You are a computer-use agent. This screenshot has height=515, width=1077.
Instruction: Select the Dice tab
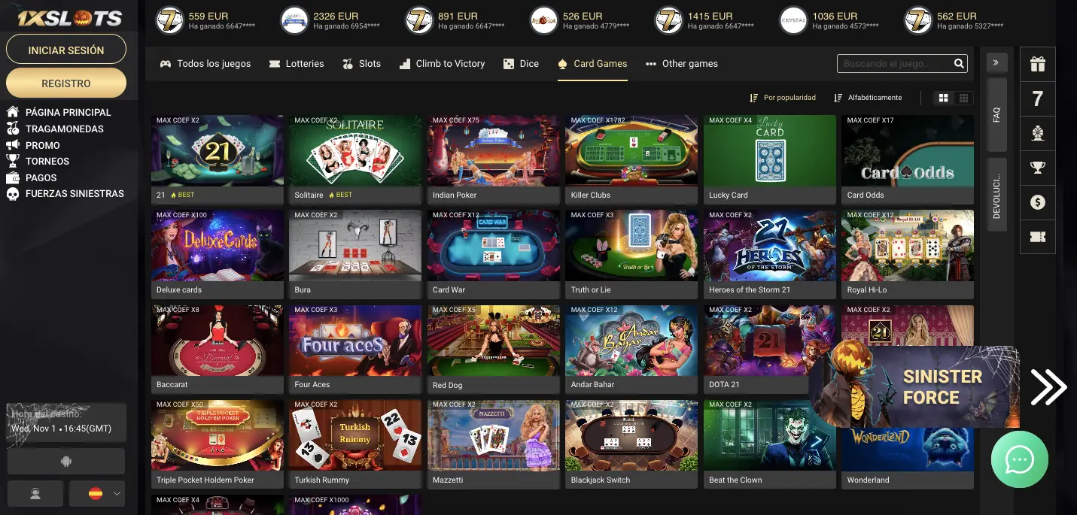coord(521,64)
